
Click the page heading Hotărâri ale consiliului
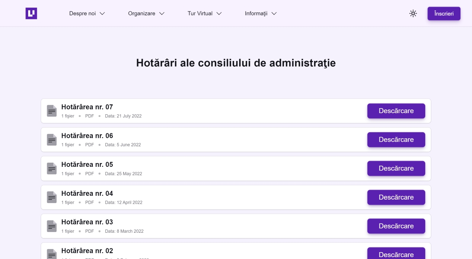point(236,63)
